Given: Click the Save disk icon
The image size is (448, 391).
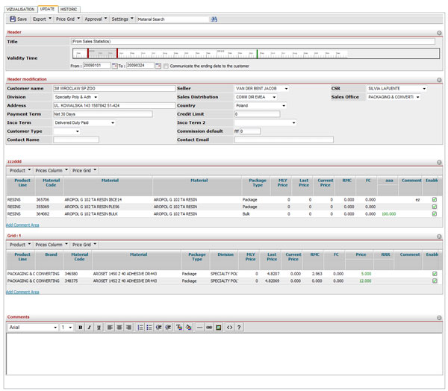Looking at the screenshot, I should tap(13, 19).
